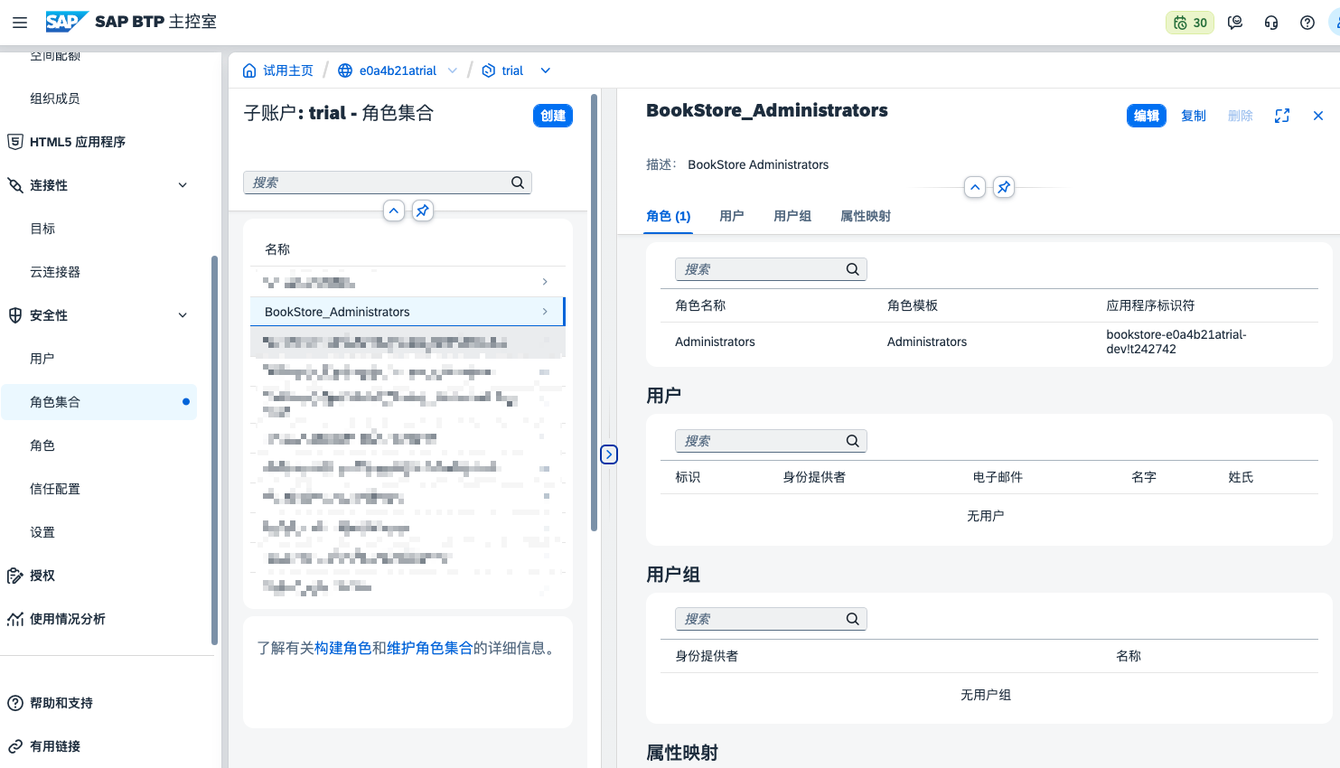Viewport: 1340px width, 768px height.
Task: Expand the e0a4b21atrial breadcrumb dropdown
Action: coord(453,70)
